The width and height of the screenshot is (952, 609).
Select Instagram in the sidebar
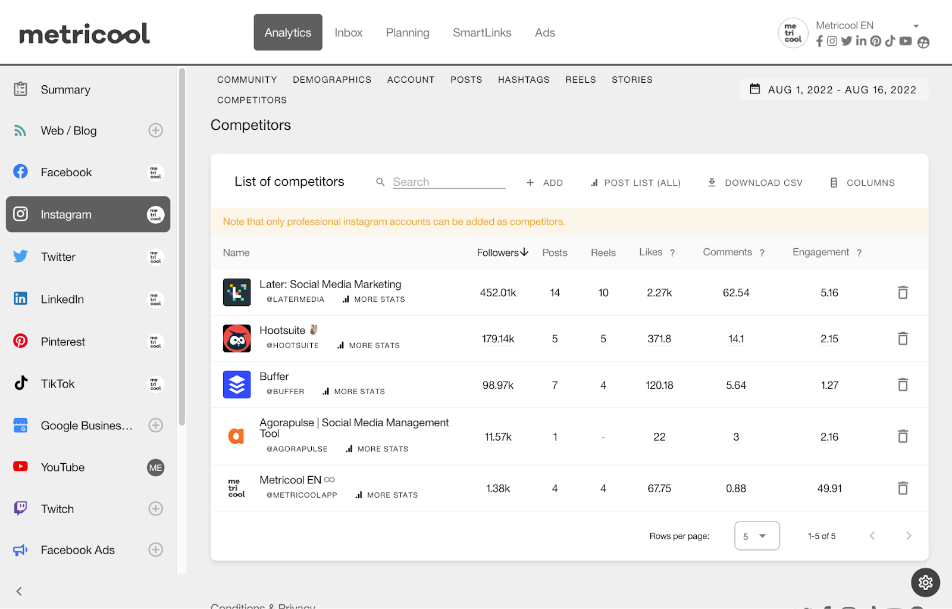pyautogui.click(x=65, y=214)
